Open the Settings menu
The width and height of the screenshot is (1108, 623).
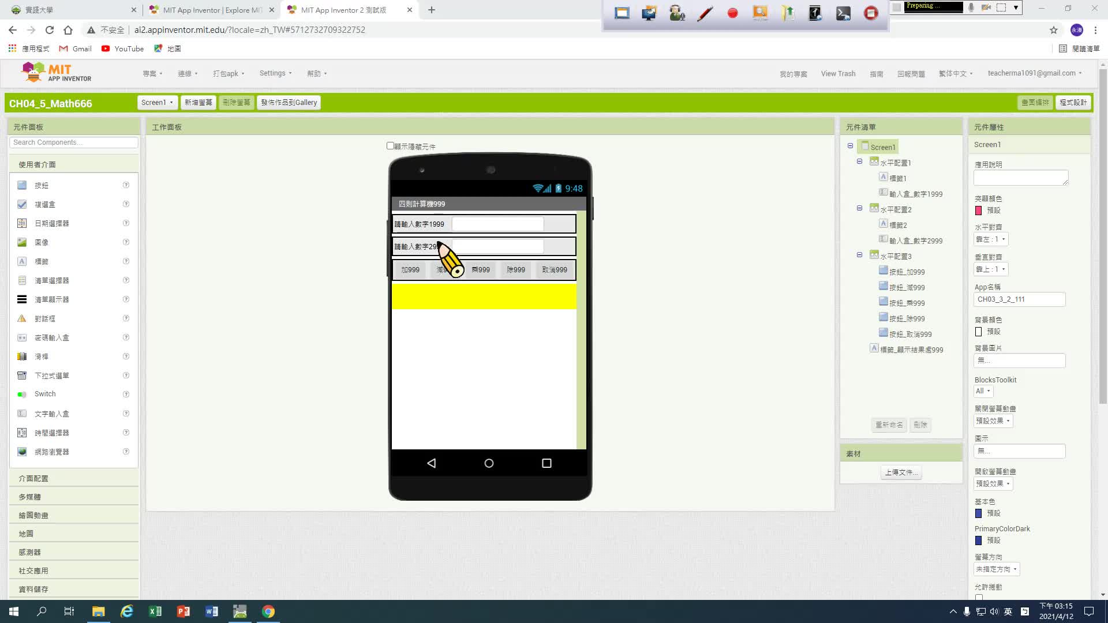point(275,73)
